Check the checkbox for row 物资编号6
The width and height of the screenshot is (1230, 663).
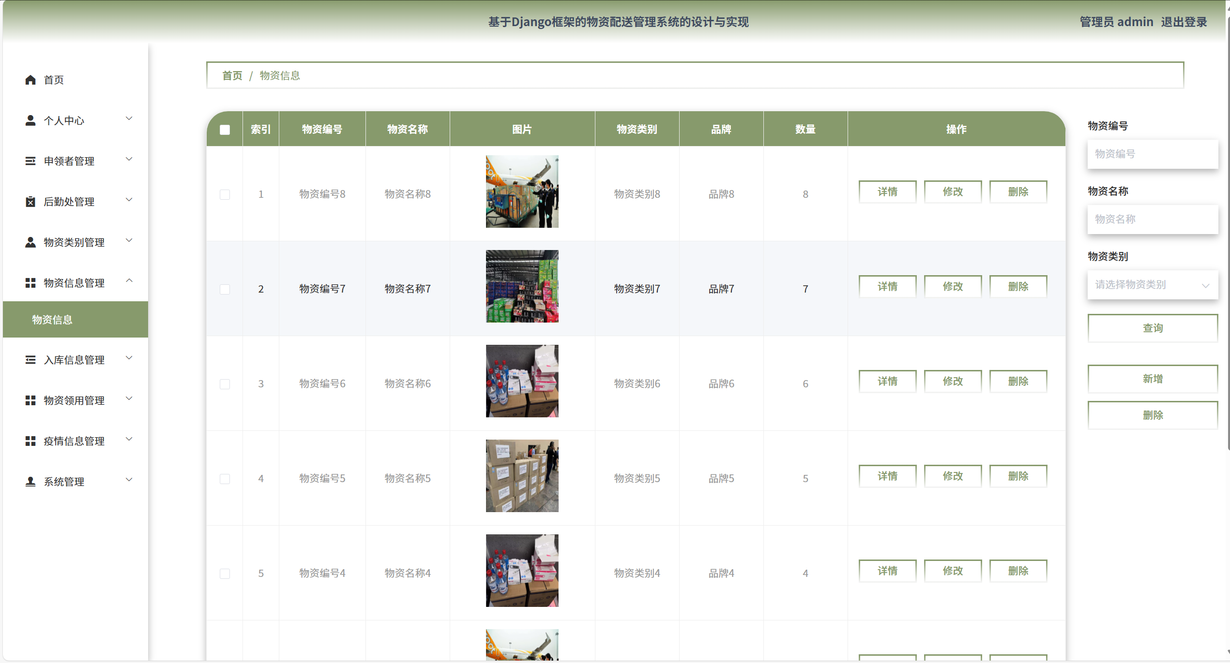225,384
